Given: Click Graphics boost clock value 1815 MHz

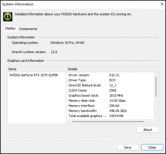Looking at the screenshot, I should coord(116,95).
